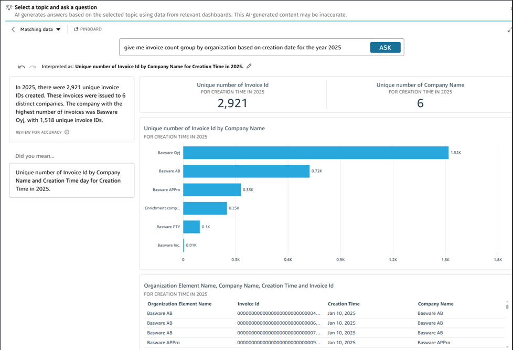
Task: Click the Unique number of Invoice Id KPI
Action: point(232,96)
